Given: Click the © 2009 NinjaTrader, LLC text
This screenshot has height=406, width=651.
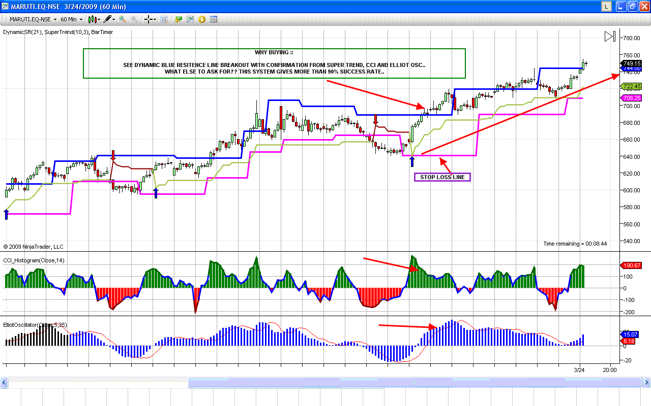Looking at the screenshot, I should point(34,247).
